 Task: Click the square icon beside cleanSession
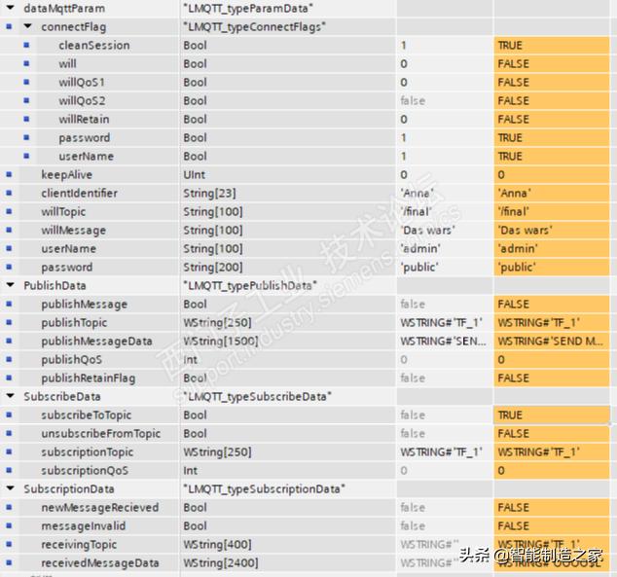(x=26, y=45)
